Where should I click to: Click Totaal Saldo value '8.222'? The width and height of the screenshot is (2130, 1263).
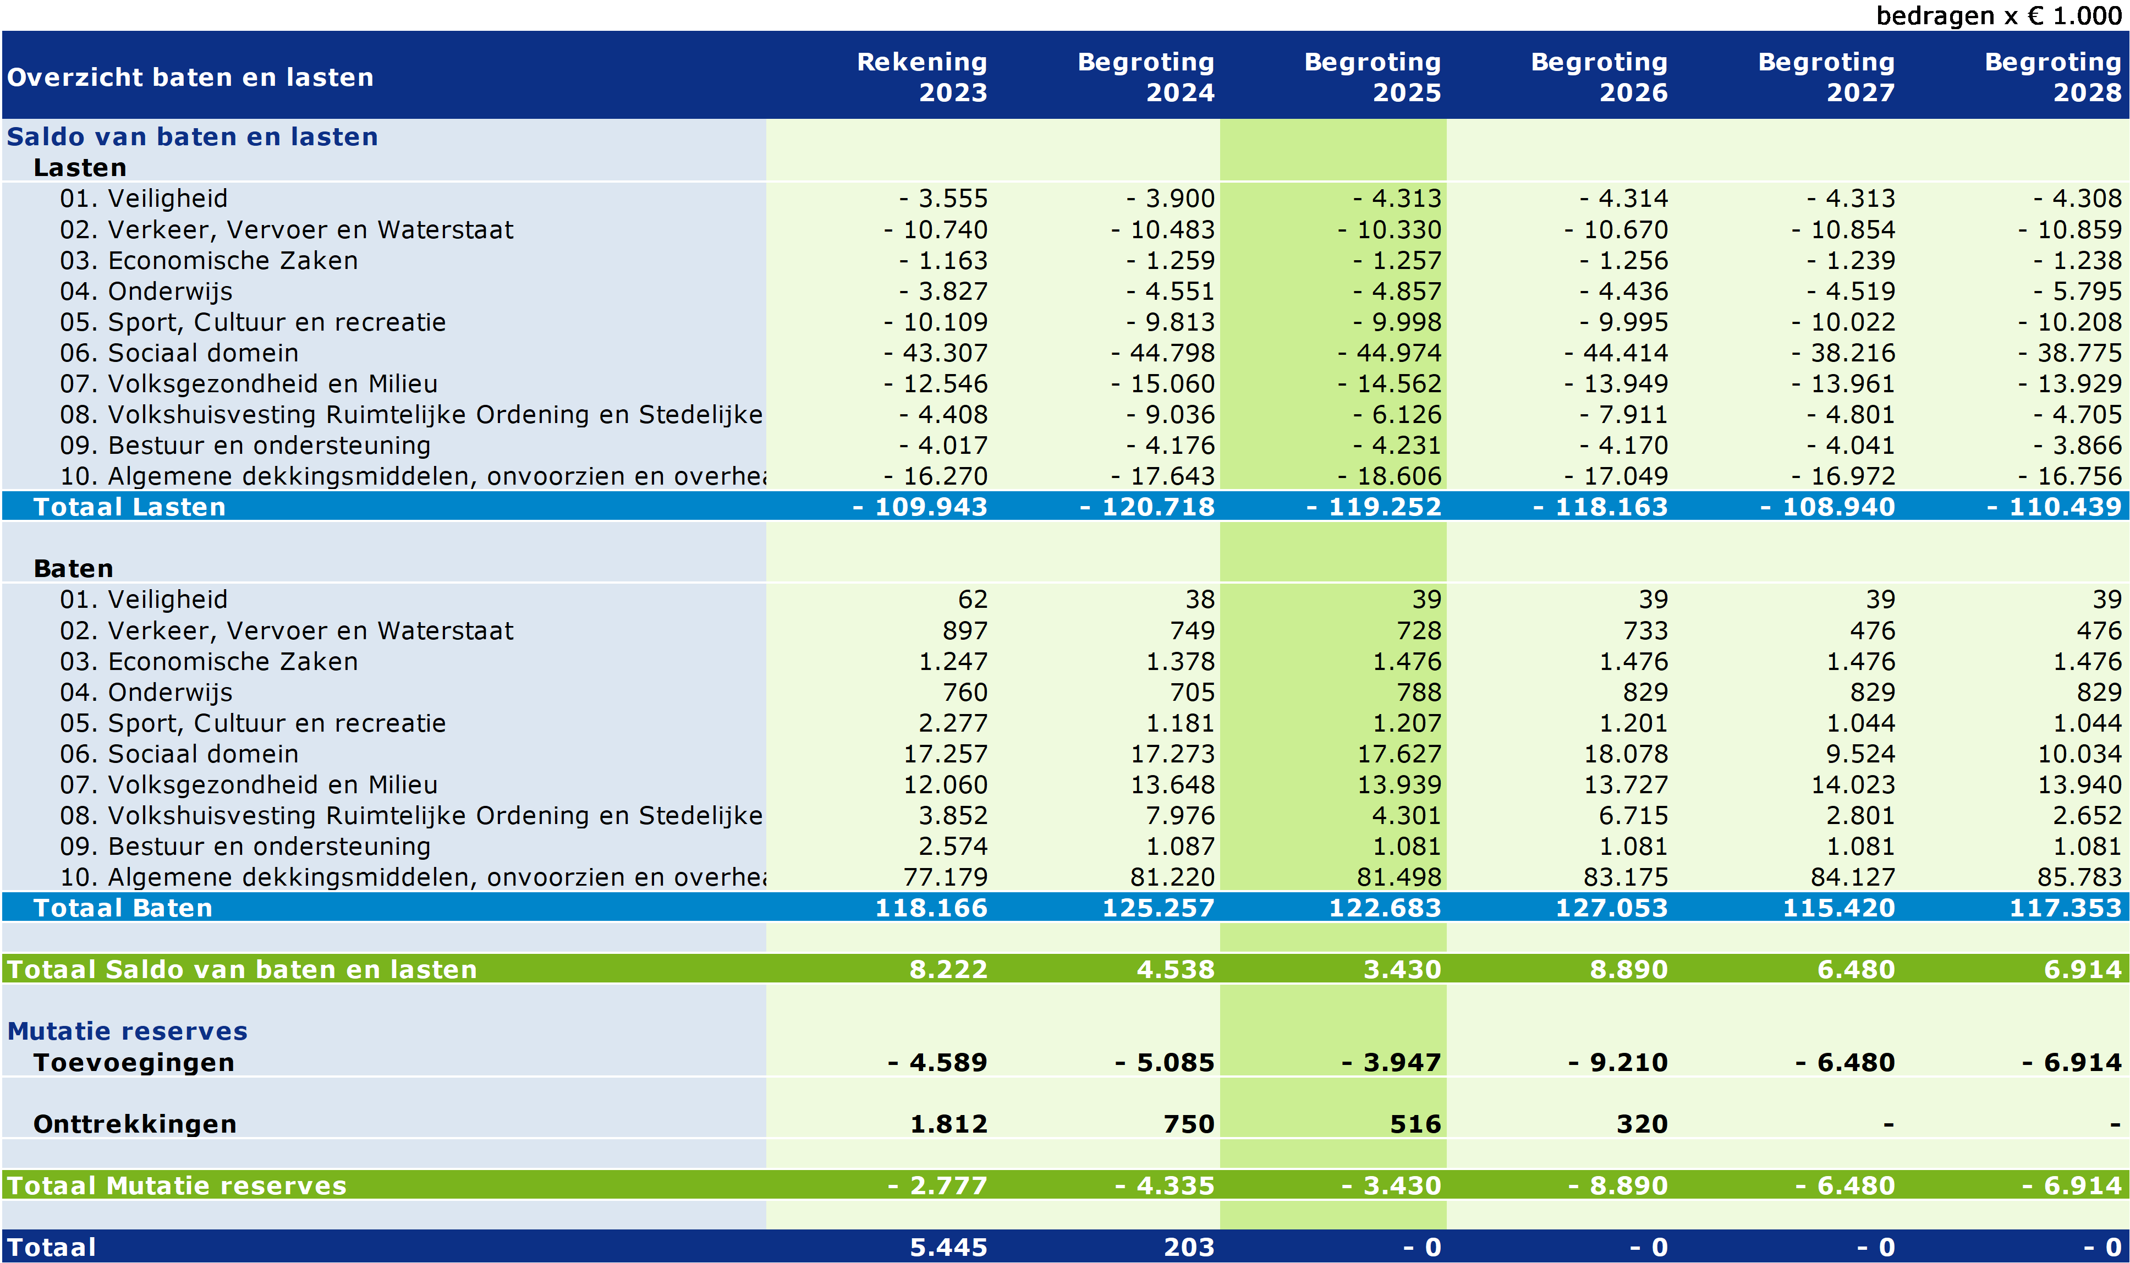(x=948, y=969)
